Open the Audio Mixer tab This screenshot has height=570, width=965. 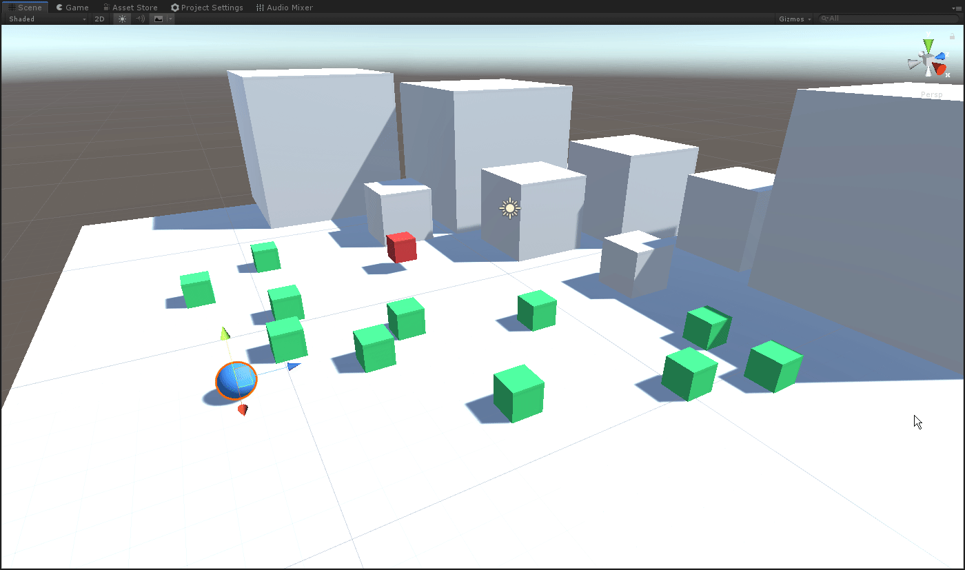(284, 7)
